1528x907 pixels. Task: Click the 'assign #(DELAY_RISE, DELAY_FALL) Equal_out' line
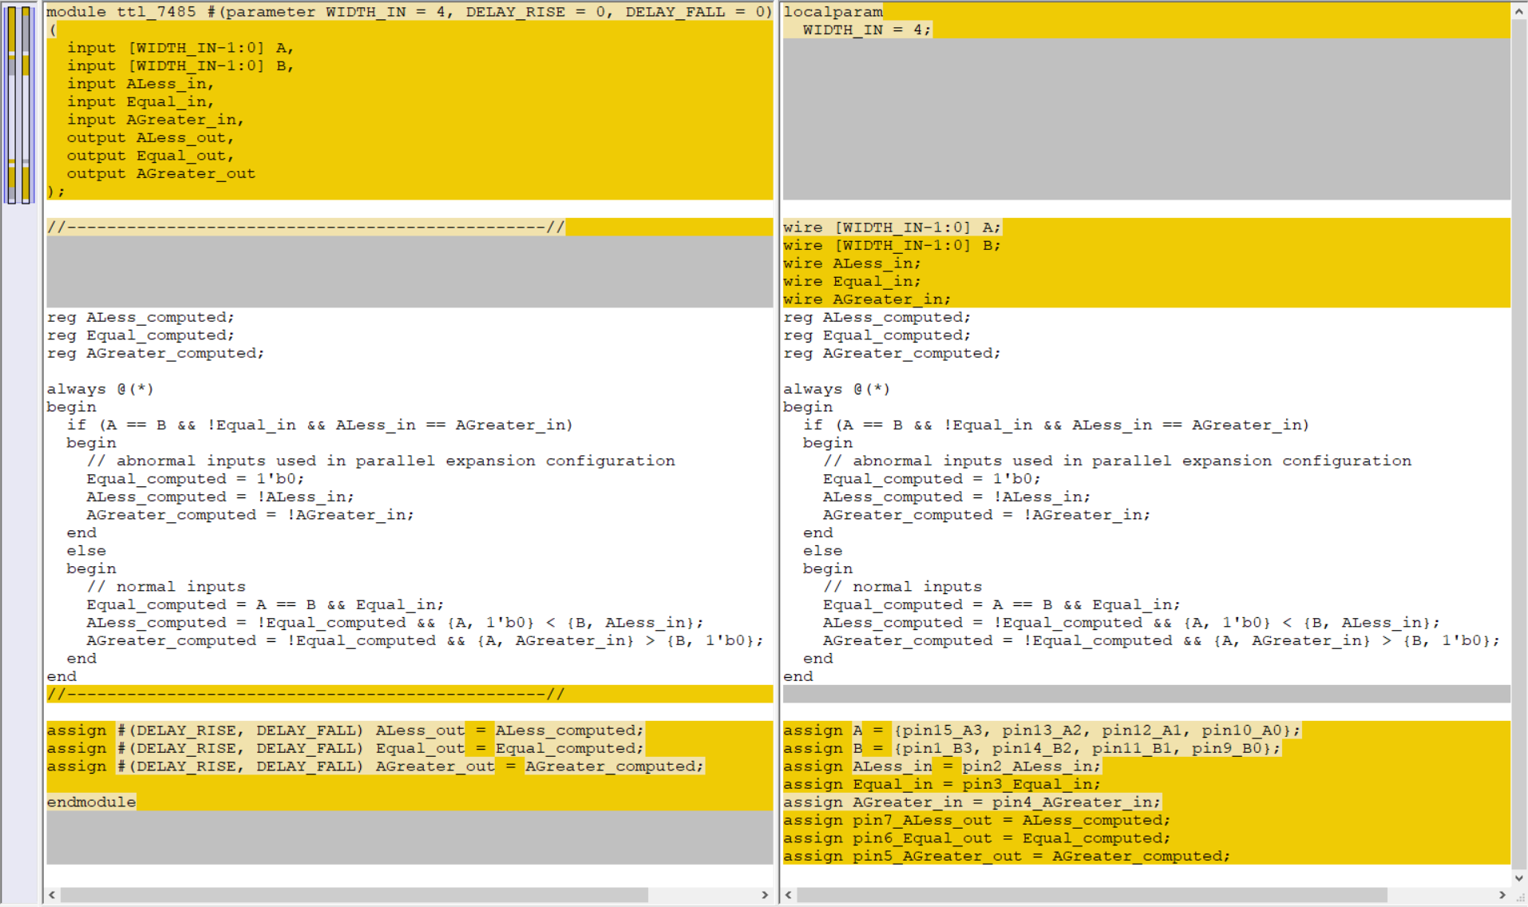(345, 748)
